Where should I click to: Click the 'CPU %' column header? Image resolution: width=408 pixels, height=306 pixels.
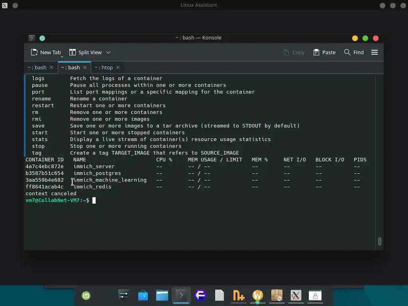pos(164,159)
